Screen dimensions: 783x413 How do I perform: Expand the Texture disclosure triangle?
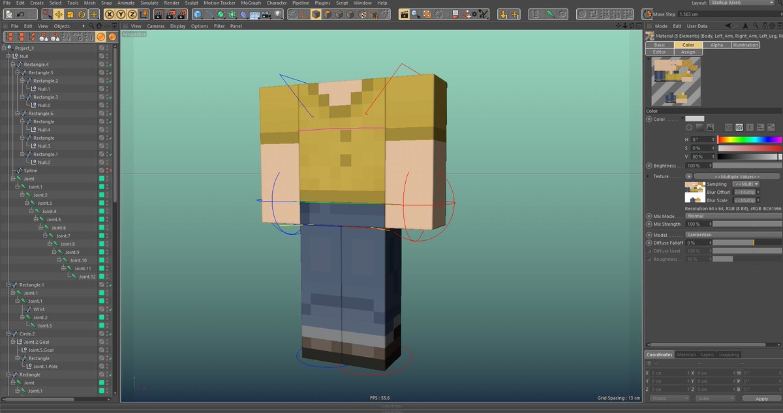(648, 176)
